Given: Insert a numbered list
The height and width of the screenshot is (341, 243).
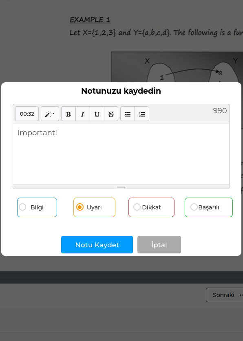Looking at the screenshot, I should [x=142, y=114].
